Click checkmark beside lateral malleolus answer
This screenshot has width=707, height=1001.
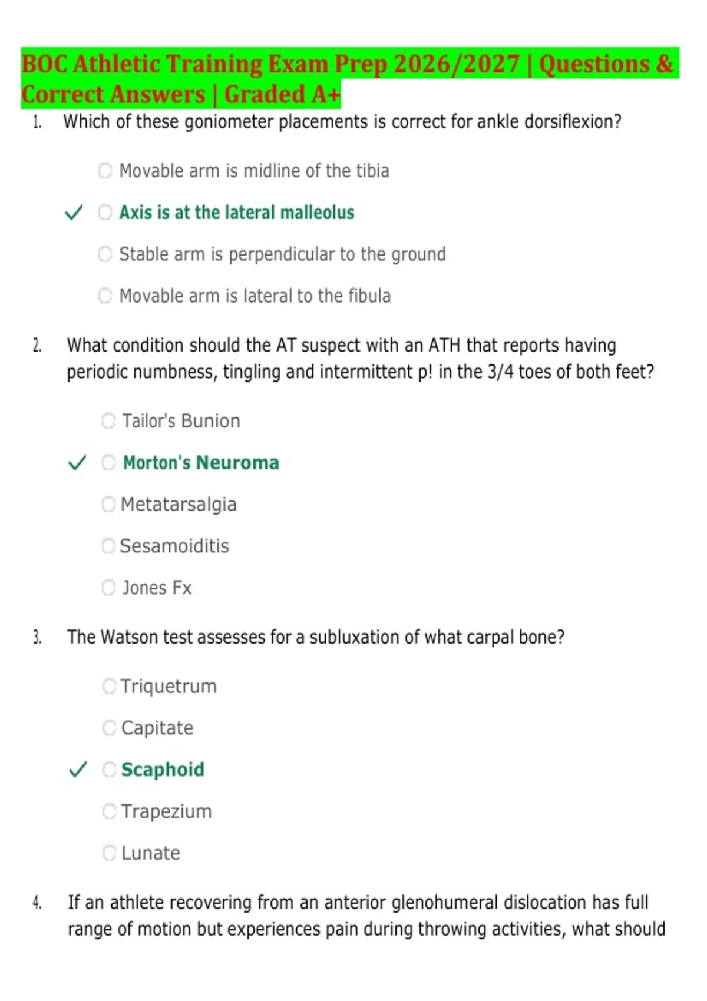pyautogui.click(x=74, y=213)
